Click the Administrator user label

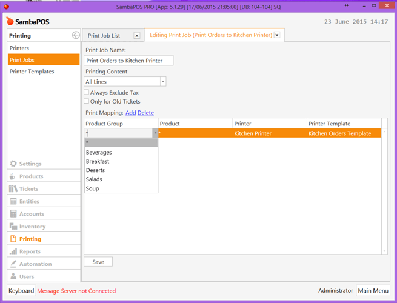[335, 291]
